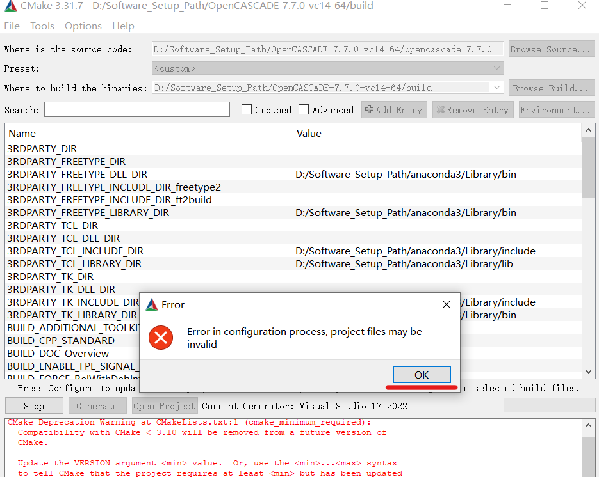Image resolution: width=599 pixels, height=477 pixels.
Task: Click the red error cross icon
Action: coord(161,338)
